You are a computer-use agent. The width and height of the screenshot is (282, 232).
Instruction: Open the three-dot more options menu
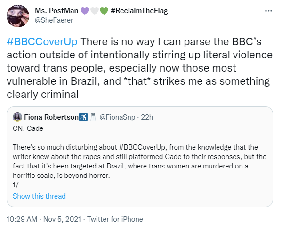[268, 11]
